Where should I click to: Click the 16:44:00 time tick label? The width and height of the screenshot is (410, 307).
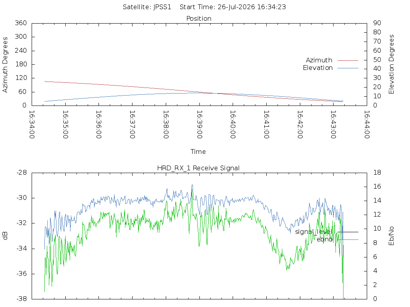click(367, 125)
